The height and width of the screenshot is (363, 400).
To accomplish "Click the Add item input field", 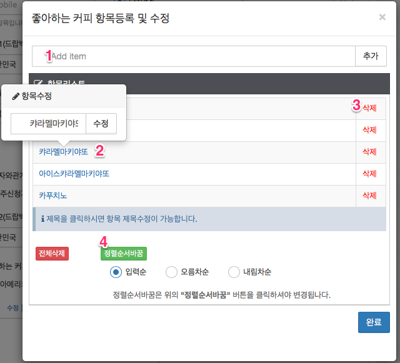I will [194, 56].
